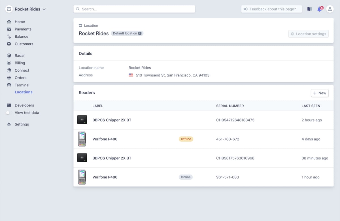
Task: Click the Customers person icon
Action: point(9,44)
